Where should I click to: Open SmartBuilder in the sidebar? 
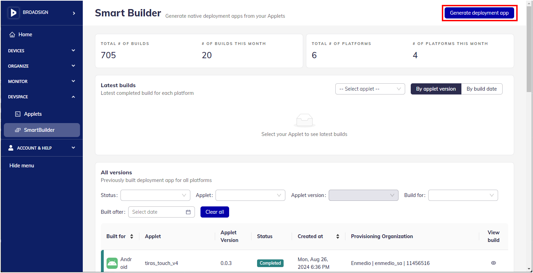pyautogui.click(x=42, y=130)
